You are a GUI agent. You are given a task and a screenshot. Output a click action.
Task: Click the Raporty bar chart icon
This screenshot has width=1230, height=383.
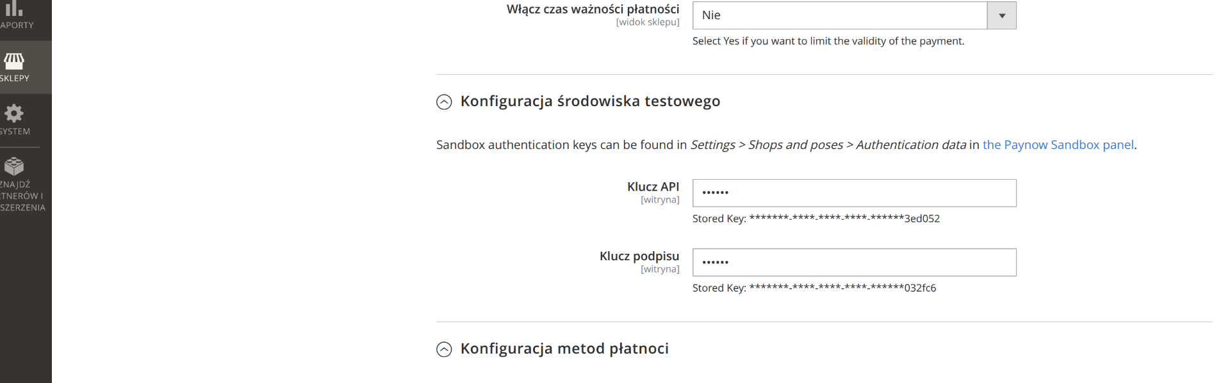pyautogui.click(x=13, y=8)
